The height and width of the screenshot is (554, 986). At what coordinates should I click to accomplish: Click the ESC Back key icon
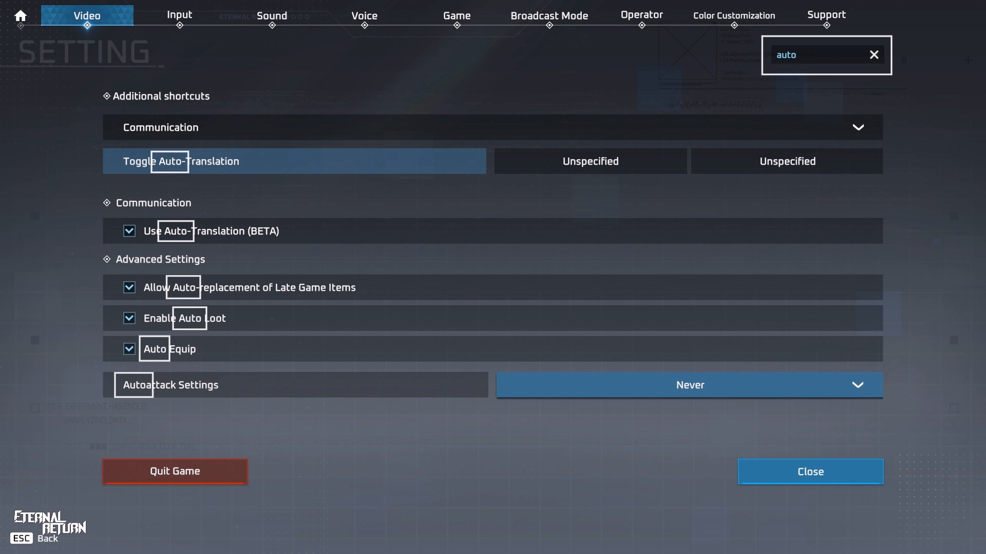[x=22, y=538]
